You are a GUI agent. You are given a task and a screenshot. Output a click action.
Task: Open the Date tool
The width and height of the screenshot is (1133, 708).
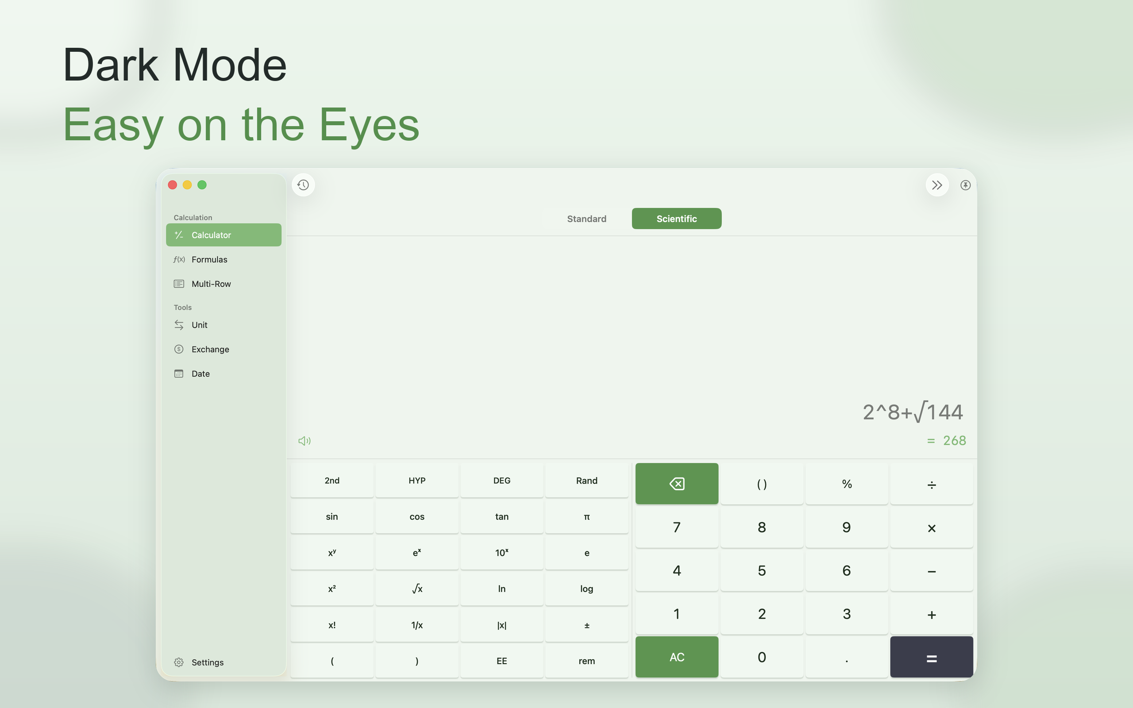coord(224,373)
